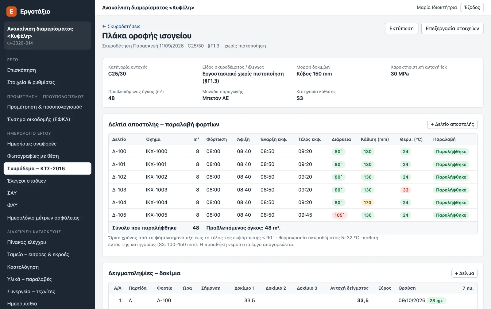Click the Εκτύπωση button

[401, 29]
